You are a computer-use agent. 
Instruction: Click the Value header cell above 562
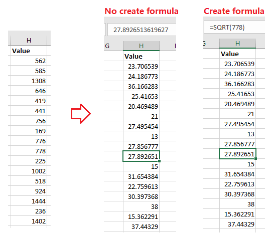coord(29,51)
